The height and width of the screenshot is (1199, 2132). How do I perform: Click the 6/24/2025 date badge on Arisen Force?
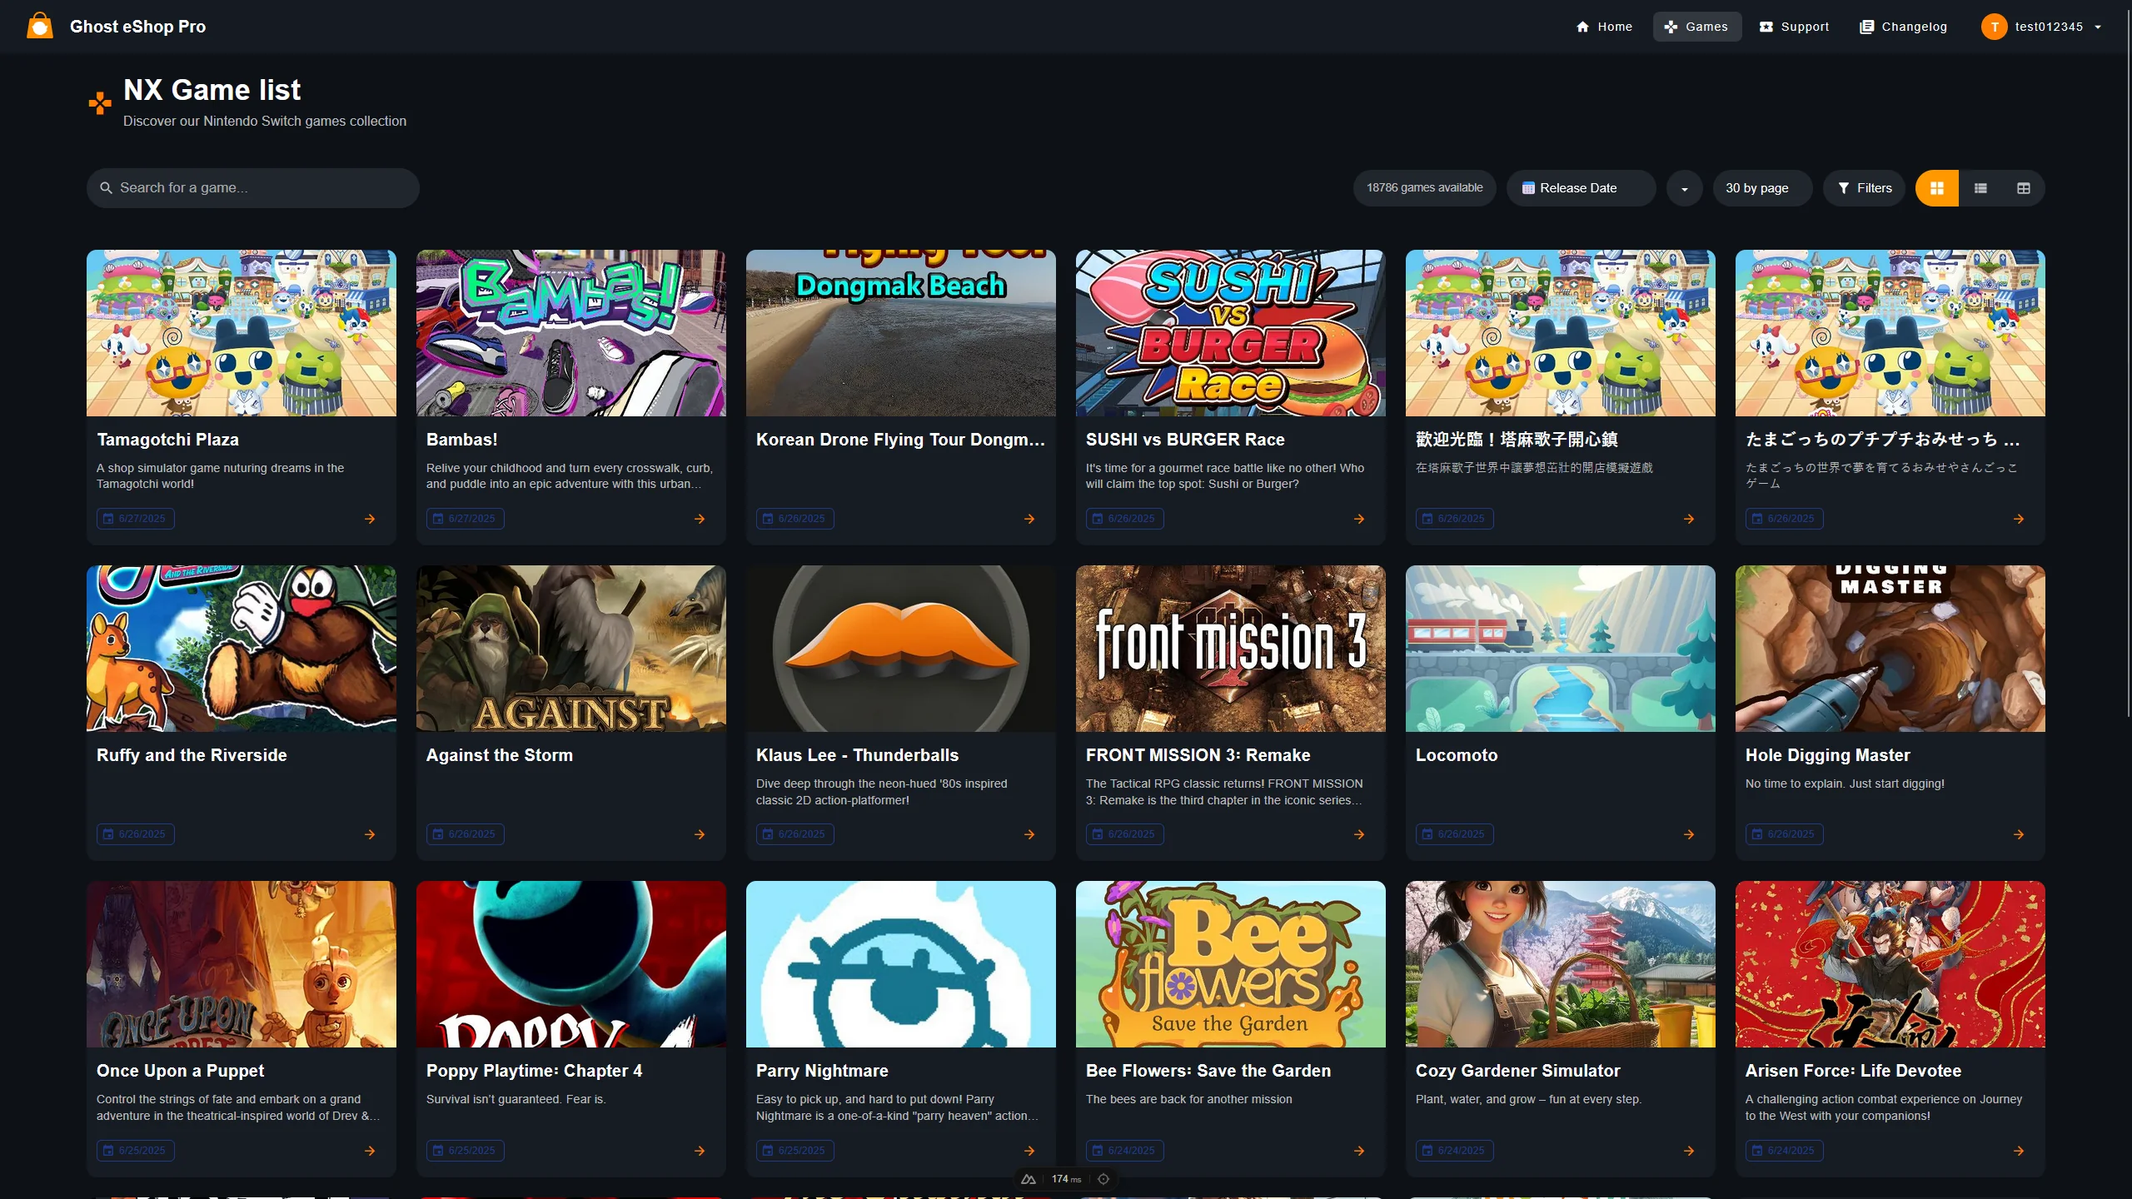(1785, 1151)
